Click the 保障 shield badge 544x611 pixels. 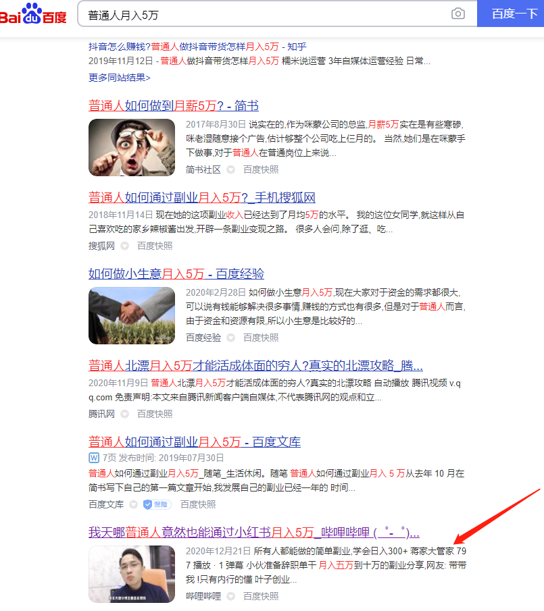point(157,504)
